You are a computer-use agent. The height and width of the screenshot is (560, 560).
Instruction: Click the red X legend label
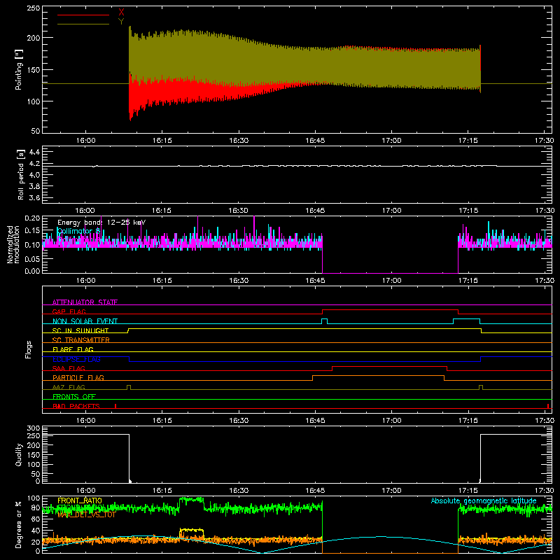pyautogui.click(x=121, y=13)
